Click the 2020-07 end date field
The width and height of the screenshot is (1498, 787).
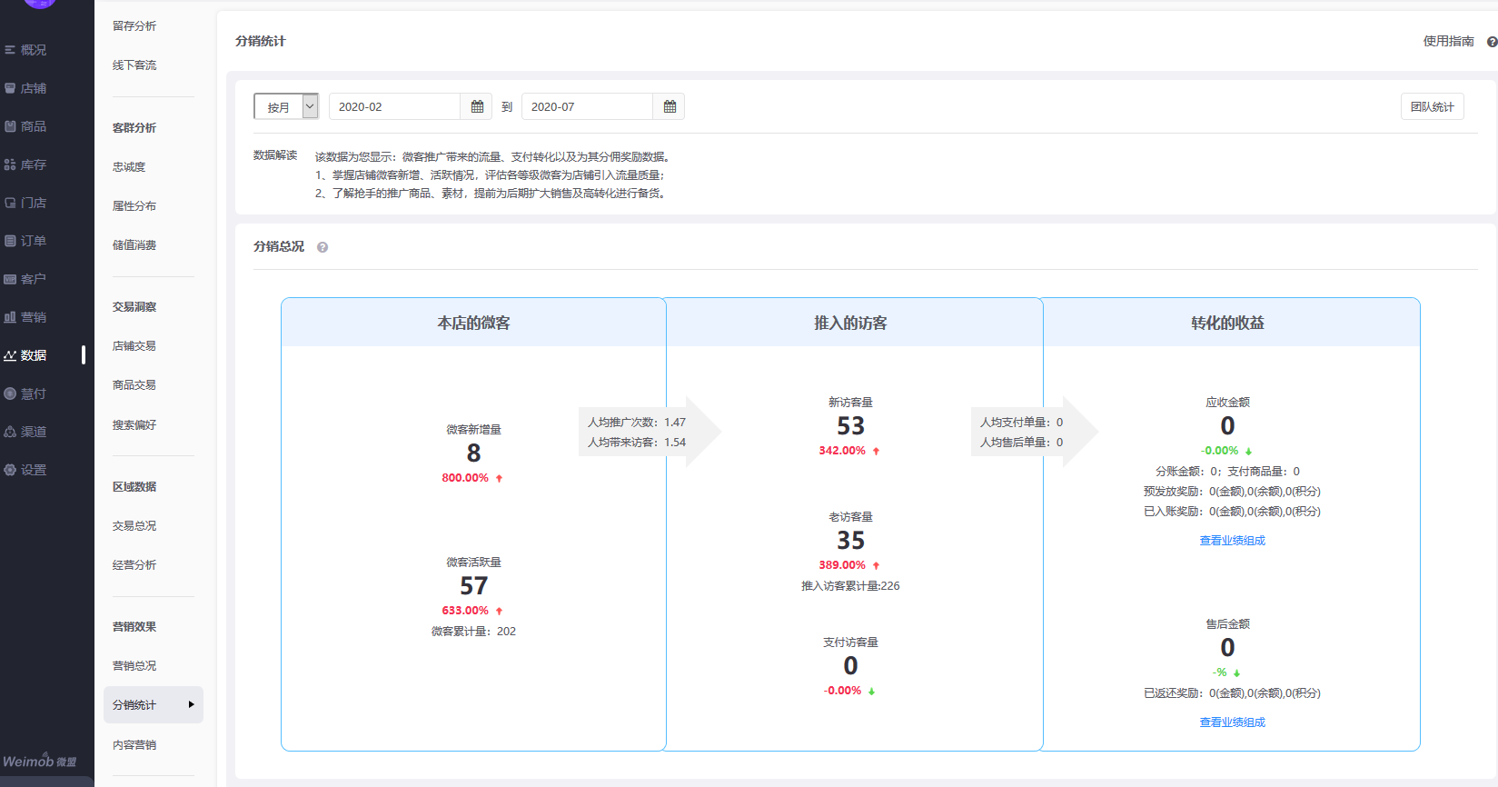tap(587, 106)
